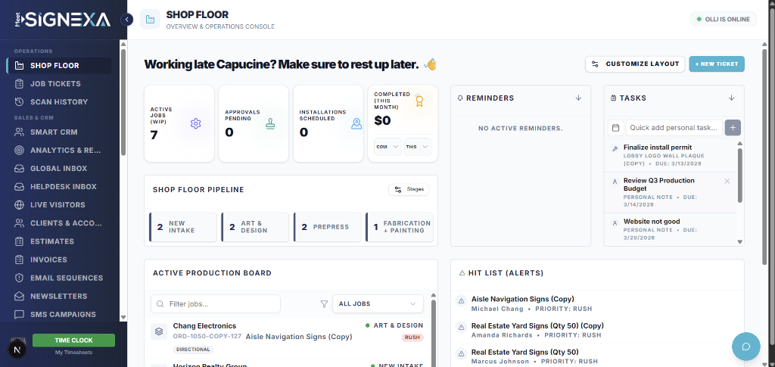Open the COM dropdown on the Completed card
Screen dimensions: 775x367
point(387,147)
